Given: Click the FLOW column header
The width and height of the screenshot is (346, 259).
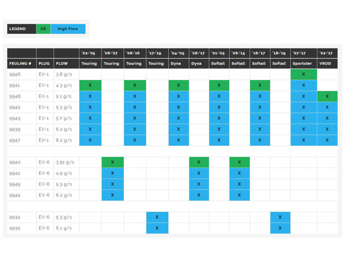Looking at the screenshot, I should 62,64.
